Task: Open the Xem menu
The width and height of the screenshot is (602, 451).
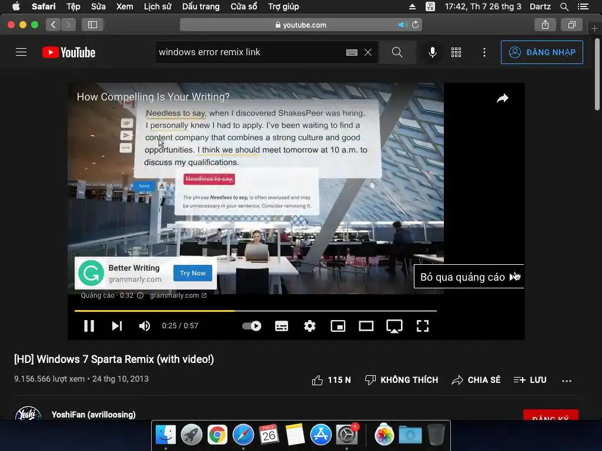Action: click(x=125, y=6)
